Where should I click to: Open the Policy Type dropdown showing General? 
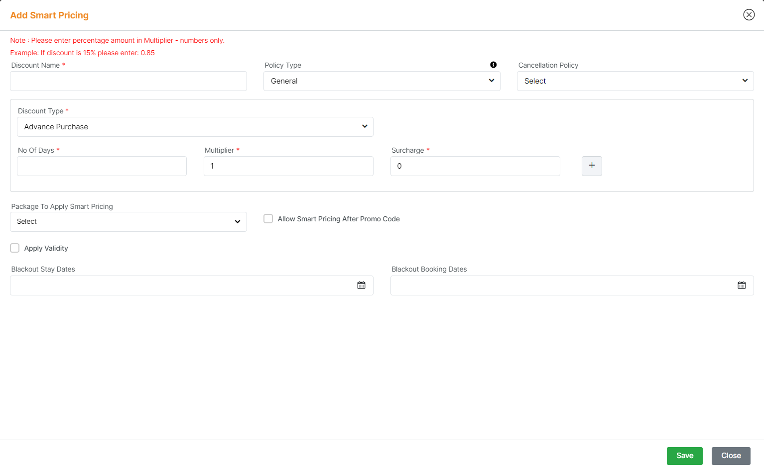point(382,81)
